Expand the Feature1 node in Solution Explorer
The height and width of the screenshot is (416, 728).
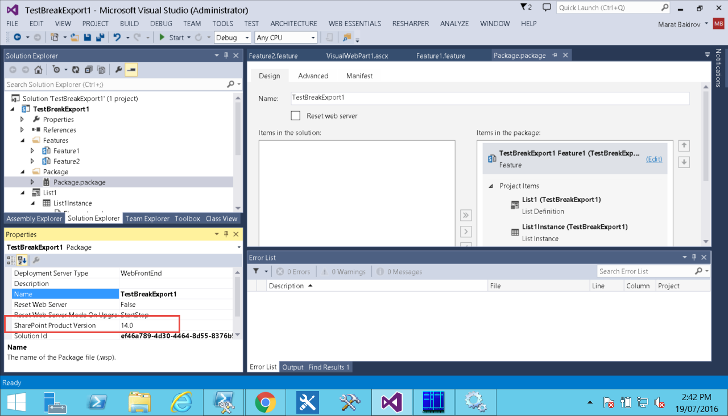click(x=32, y=151)
